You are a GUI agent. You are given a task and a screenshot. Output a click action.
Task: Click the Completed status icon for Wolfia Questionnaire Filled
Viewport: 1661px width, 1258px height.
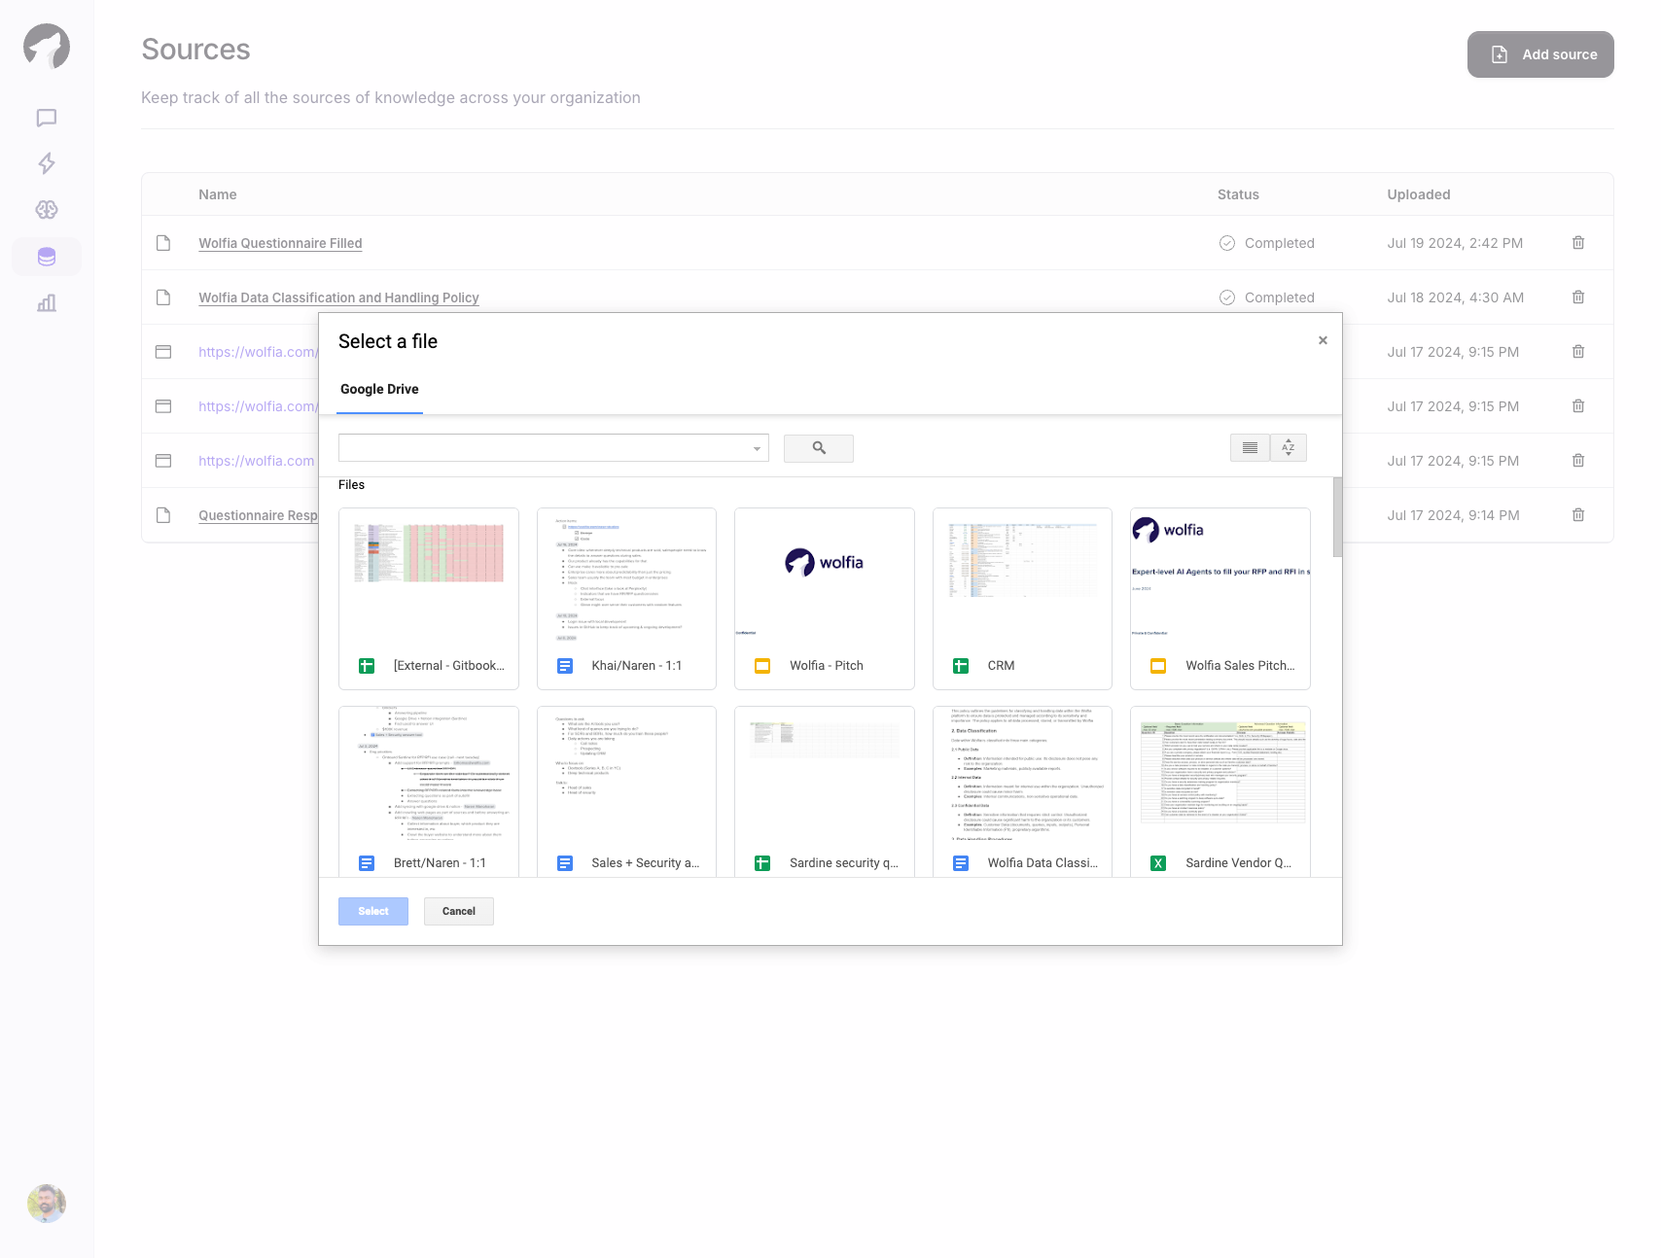(x=1226, y=243)
